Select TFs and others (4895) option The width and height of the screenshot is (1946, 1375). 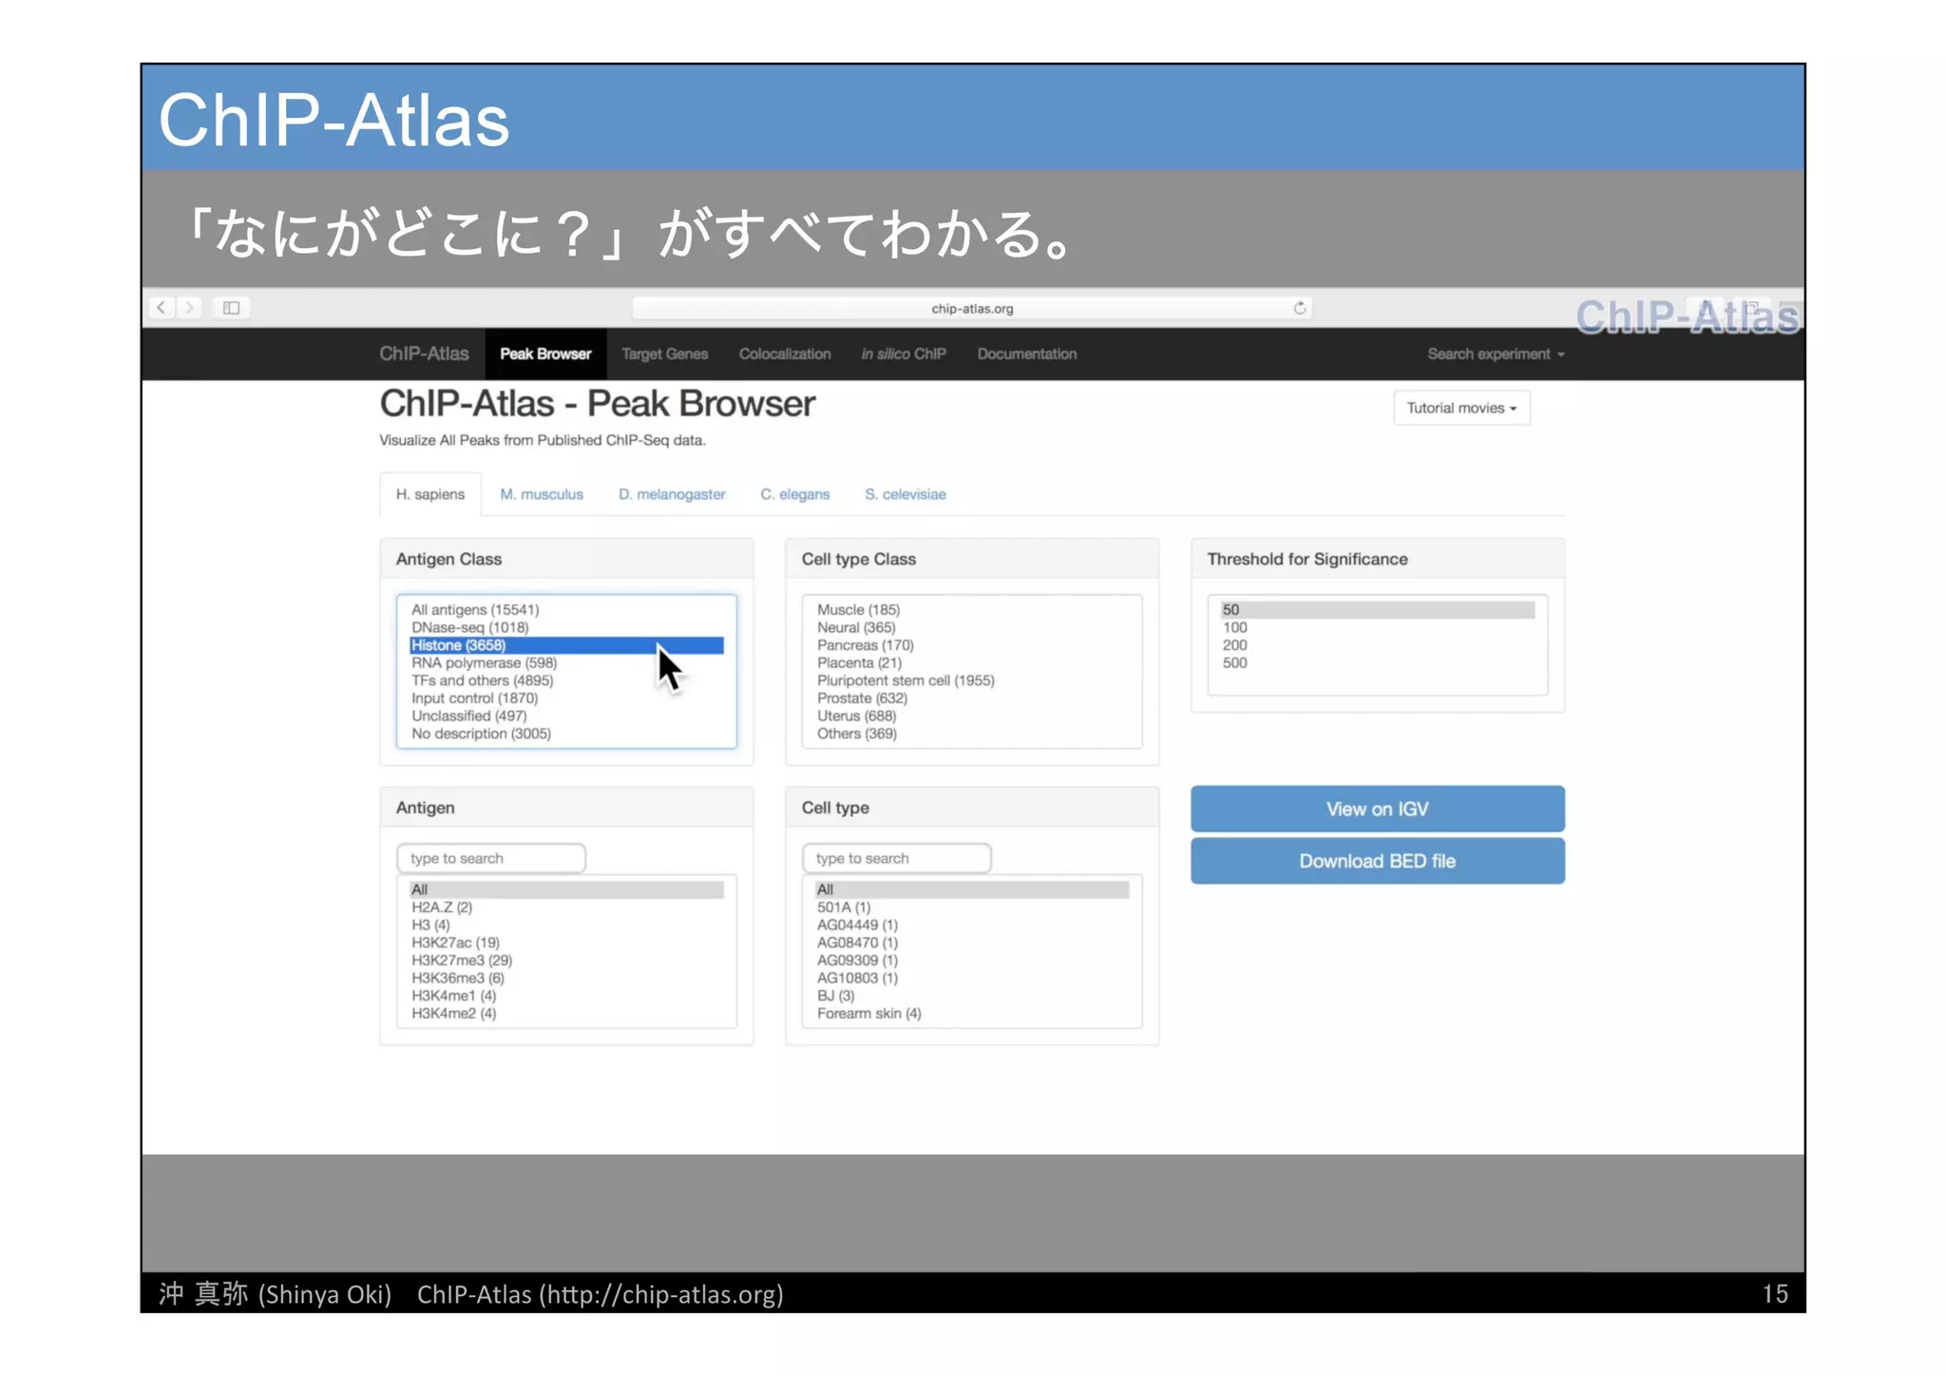coord(566,680)
